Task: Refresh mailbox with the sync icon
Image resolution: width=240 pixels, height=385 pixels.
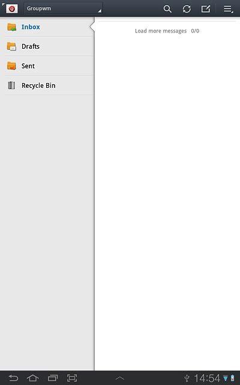Action: click(x=187, y=9)
